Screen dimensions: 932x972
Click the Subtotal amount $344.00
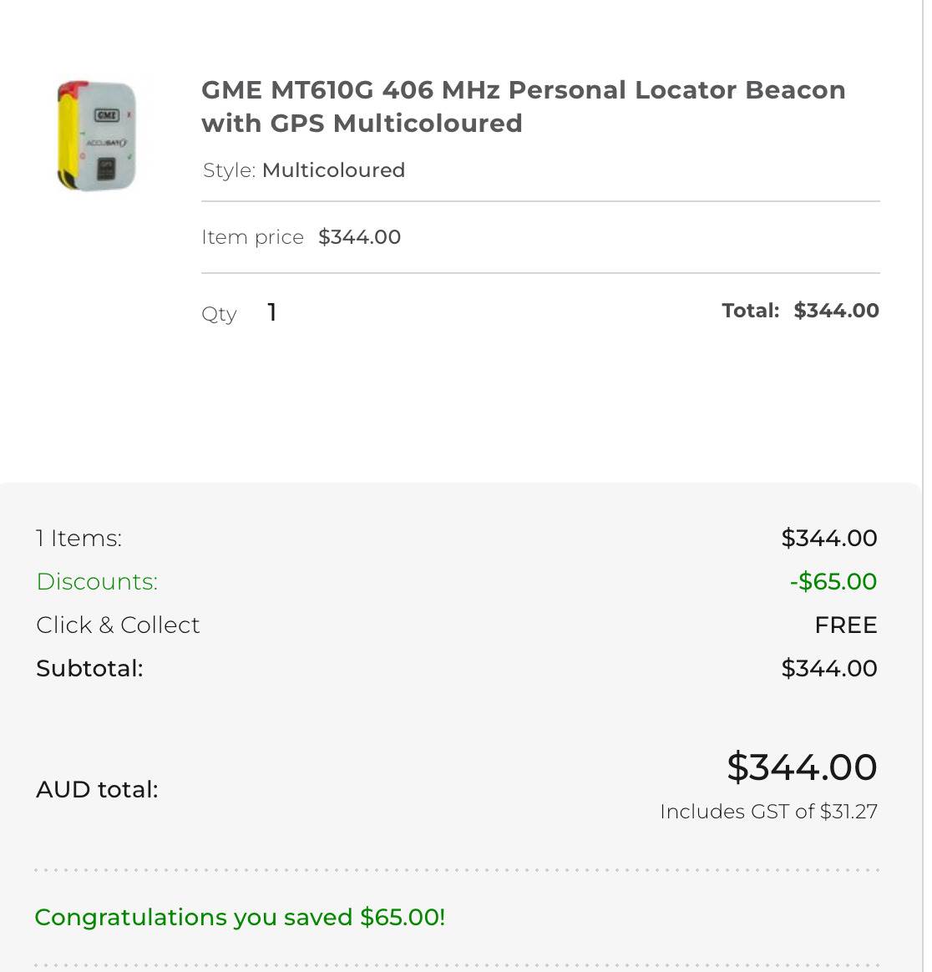pos(828,668)
